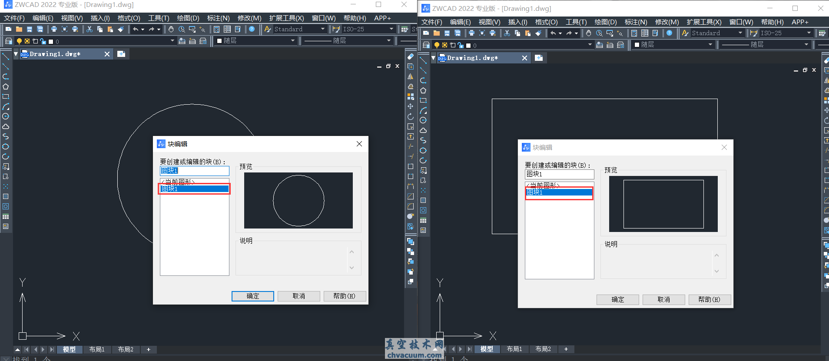Viewport: 829px width, 361px height.
Task: Click the Move tool in left window
Action: tap(410, 106)
